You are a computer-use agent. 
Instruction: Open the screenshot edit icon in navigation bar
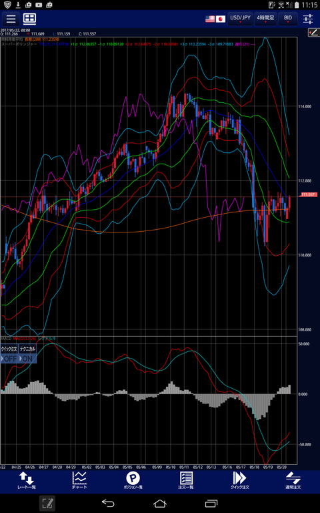point(48,503)
